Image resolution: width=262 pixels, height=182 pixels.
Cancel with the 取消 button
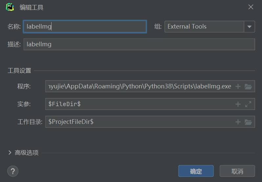point(237,171)
